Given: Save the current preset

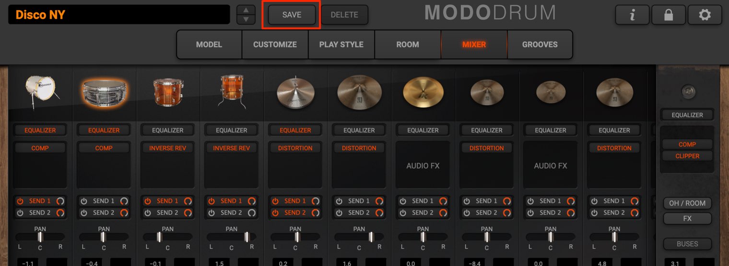Looking at the screenshot, I should 292,15.
